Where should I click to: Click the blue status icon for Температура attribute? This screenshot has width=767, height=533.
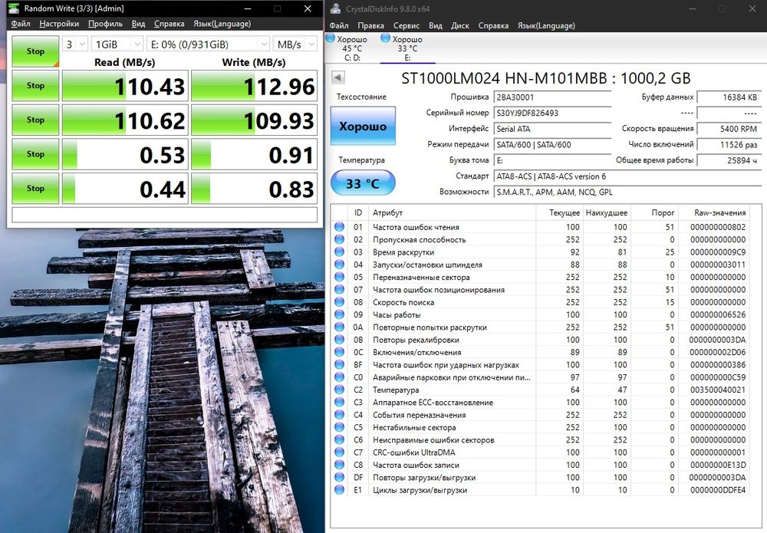(339, 390)
